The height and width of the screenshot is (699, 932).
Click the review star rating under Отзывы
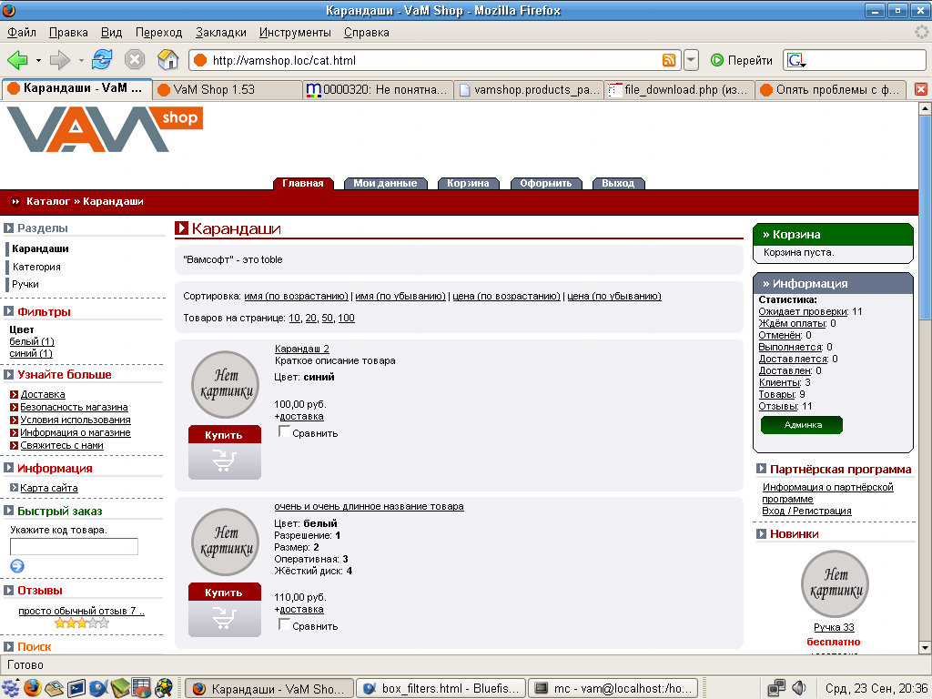[x=82, y=623]
